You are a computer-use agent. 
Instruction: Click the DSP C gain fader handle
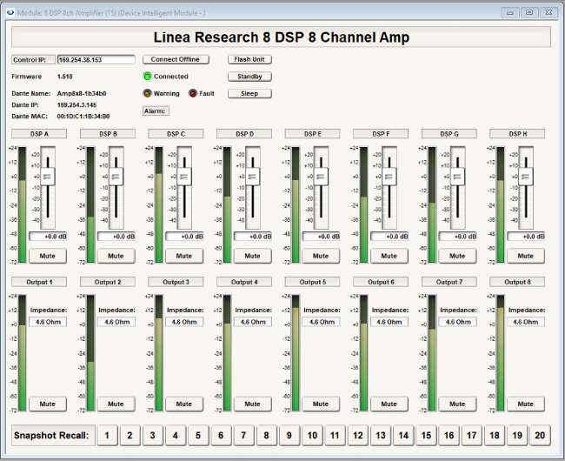(184, 177)
